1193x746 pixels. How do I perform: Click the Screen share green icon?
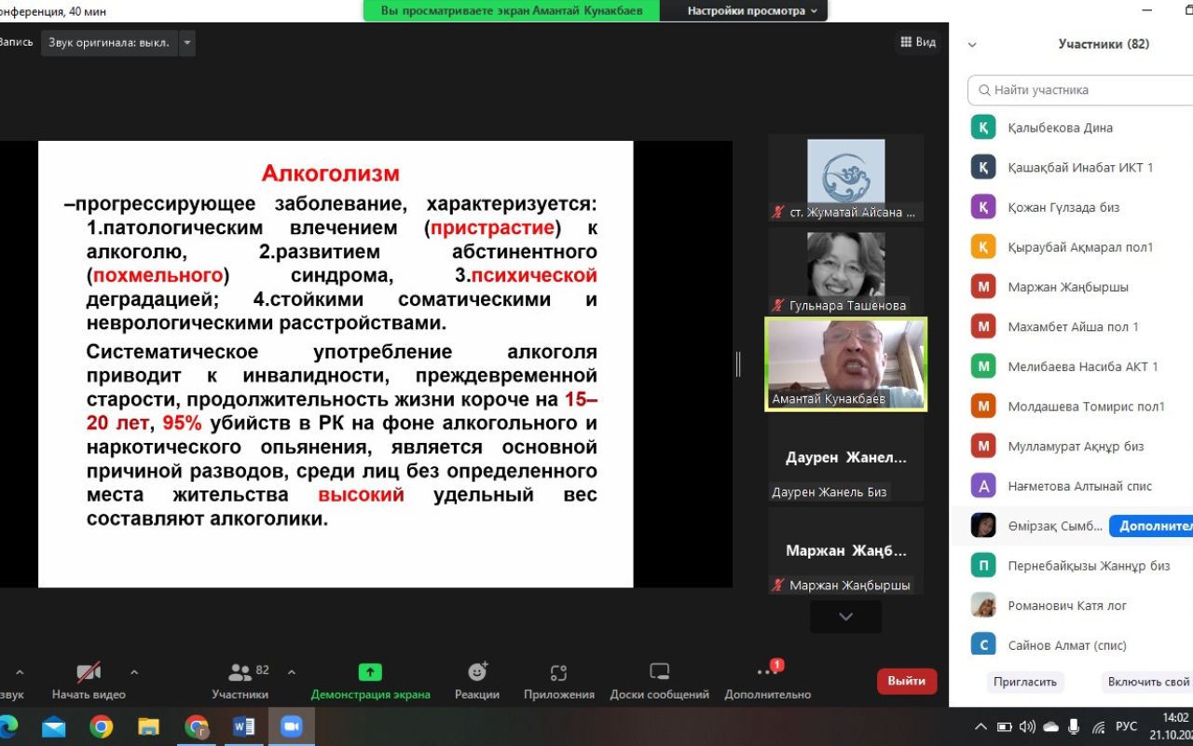point(370,672)
